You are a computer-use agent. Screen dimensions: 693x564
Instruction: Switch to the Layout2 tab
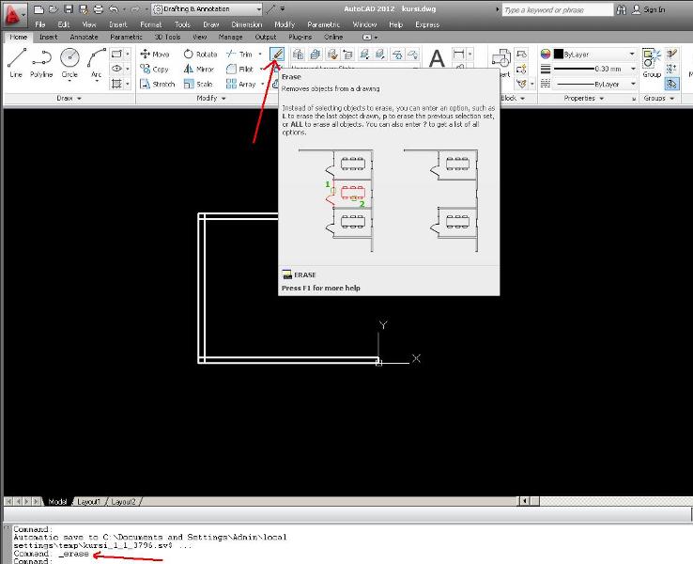(123, 502)
